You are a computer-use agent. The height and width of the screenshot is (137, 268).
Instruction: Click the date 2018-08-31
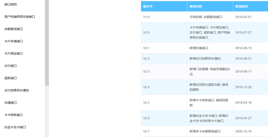tap(244, 58)
